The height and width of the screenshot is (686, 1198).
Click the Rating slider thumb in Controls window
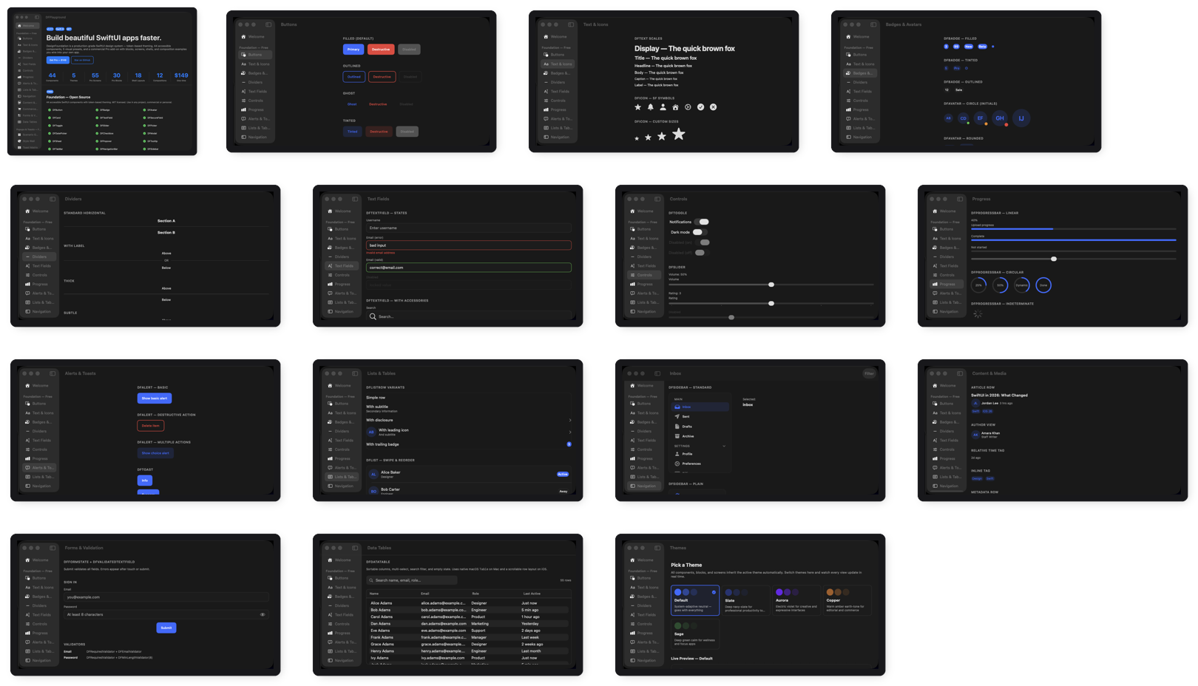771,303
